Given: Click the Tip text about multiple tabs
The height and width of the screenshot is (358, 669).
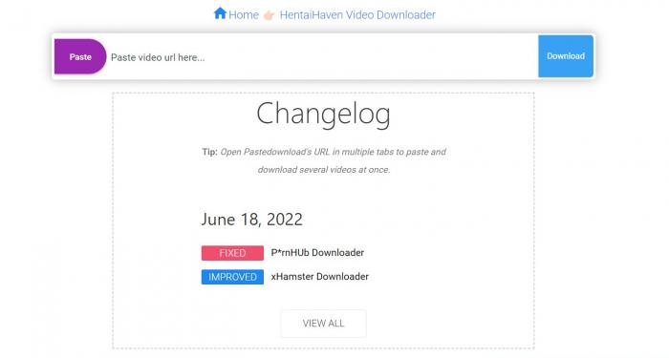Looking at the screenshot, I should click(324, 160).
